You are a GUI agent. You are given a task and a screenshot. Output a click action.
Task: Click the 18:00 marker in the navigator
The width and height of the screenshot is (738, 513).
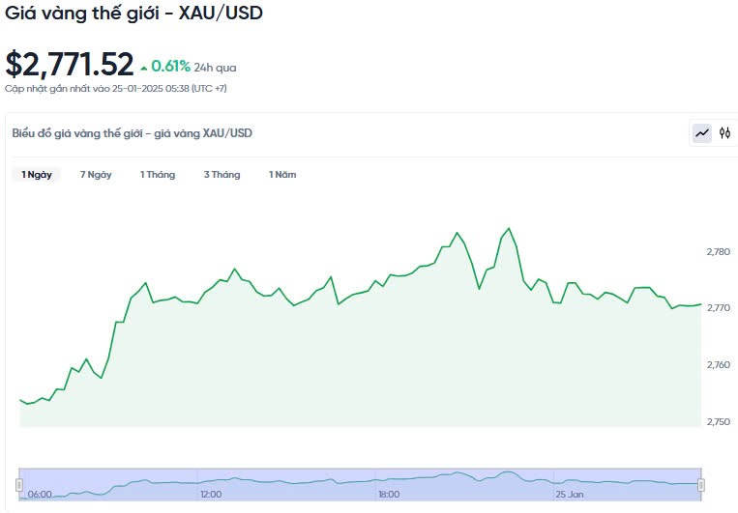389,495
